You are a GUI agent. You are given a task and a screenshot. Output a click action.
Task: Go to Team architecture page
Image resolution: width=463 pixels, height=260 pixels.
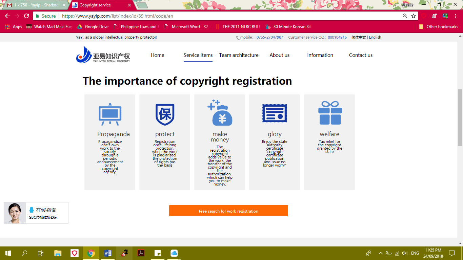pyautogui.click(x=239, y=55)
